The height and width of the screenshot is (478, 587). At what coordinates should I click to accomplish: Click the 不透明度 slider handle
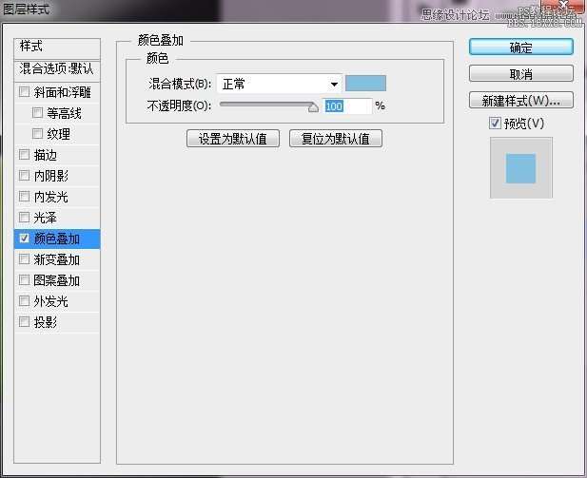(x=313, y=107)
